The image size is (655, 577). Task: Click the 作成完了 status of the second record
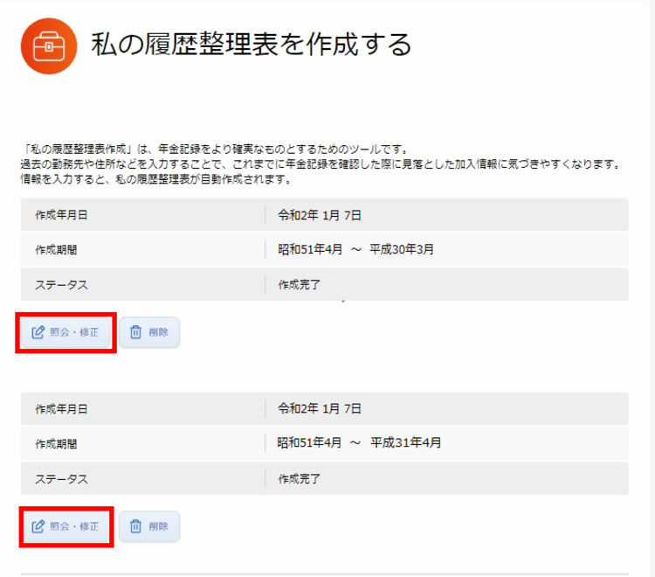(299, 479)
